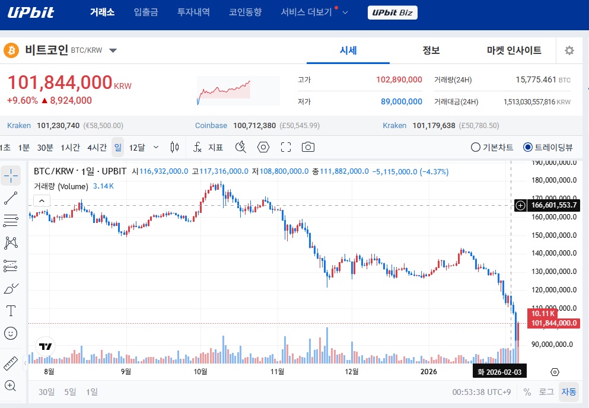Click the 저가 value 89,000,000
589x408 pixels.
point(401,101)
